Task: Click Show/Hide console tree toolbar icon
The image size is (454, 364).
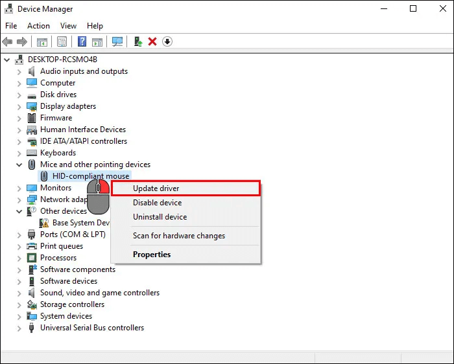Action: (42, 41)
